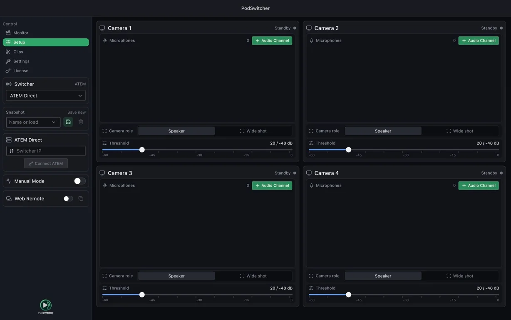Image resolution: width=511 pixels, height=320 pixels.
Task: Click the Camera 2 monitor icon
Action: pyautogui.click(x=309, y=28)
